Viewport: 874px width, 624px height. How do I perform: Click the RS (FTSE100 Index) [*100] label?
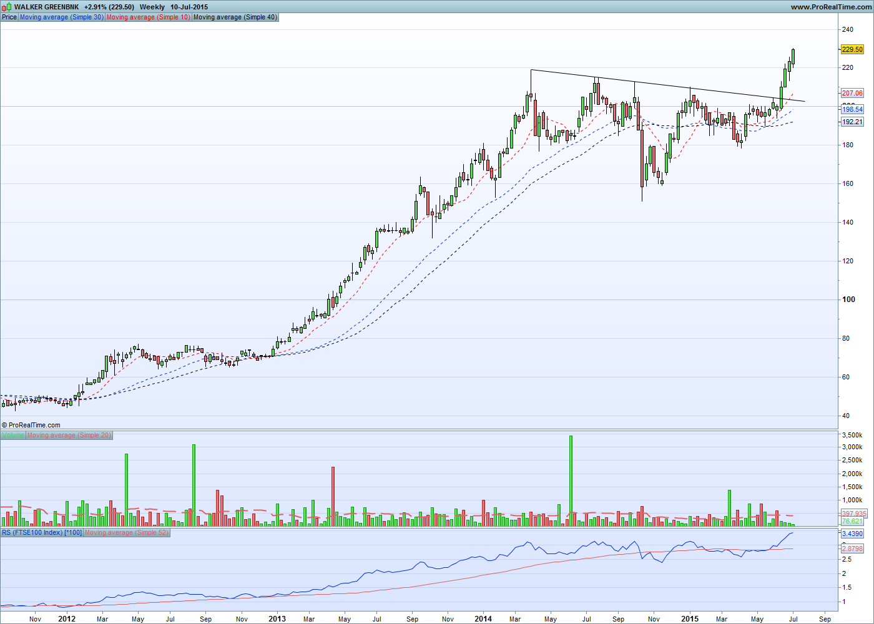click(x=42, y=532)
